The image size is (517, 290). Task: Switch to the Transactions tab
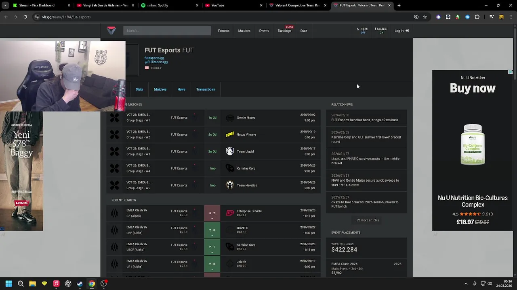point(206,89)
